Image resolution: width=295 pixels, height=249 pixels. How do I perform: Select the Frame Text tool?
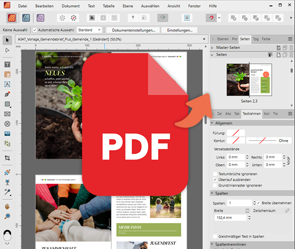click(x=7, y=65)
